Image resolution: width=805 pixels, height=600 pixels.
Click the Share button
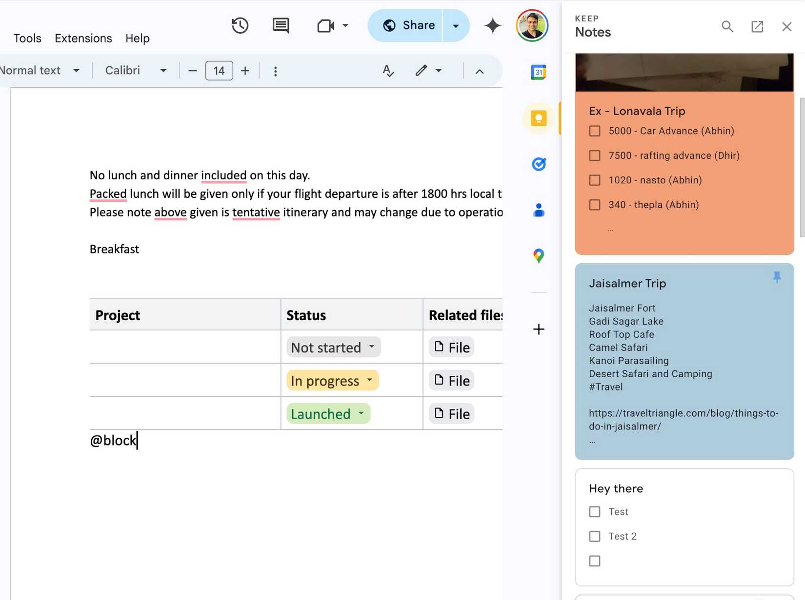408,25
